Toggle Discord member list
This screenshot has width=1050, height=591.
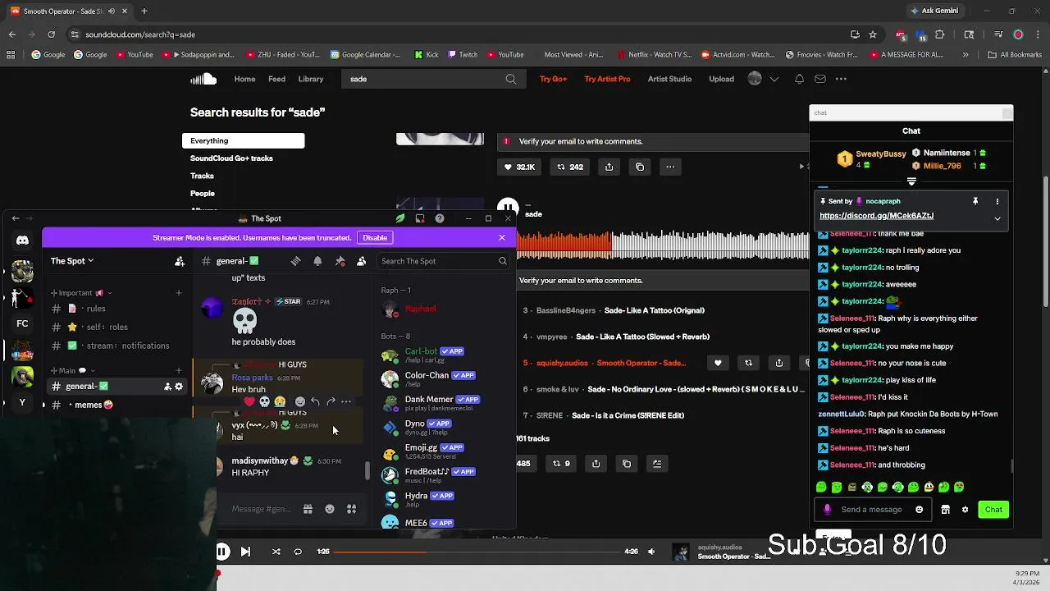(361, 261)
